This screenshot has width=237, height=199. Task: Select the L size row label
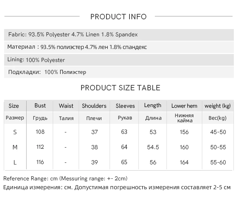(15, 162)
